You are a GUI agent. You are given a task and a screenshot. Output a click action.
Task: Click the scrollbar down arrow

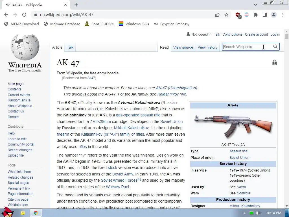click(x=286, y=206)
